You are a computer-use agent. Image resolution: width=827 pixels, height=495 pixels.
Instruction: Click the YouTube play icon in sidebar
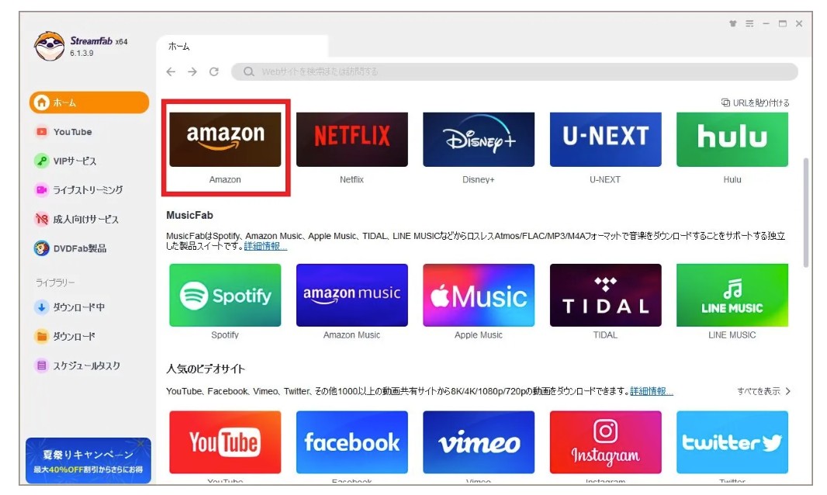pyautogui.click(x=42, y=132)
